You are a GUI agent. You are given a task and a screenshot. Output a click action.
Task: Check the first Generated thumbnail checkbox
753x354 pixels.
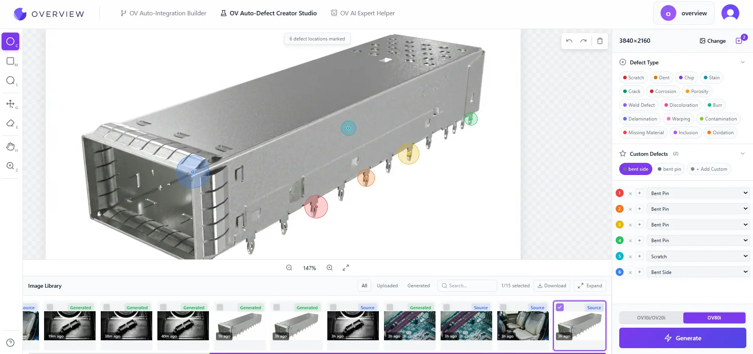pos(50,308)
